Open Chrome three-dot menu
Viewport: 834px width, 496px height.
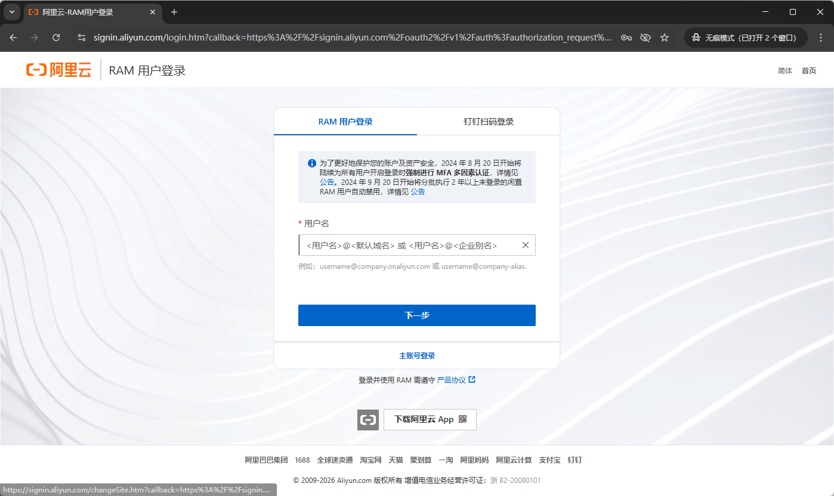(821, 38)
